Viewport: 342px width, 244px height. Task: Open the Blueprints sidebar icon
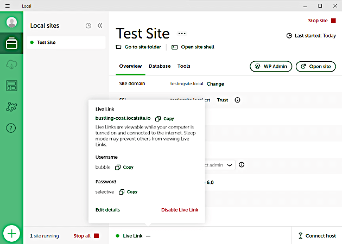pos(11,86)
